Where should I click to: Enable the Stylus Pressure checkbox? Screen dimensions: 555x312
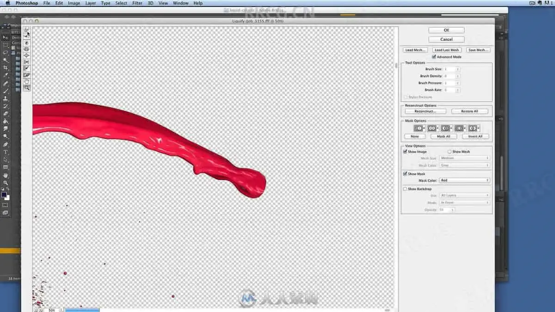406,97
